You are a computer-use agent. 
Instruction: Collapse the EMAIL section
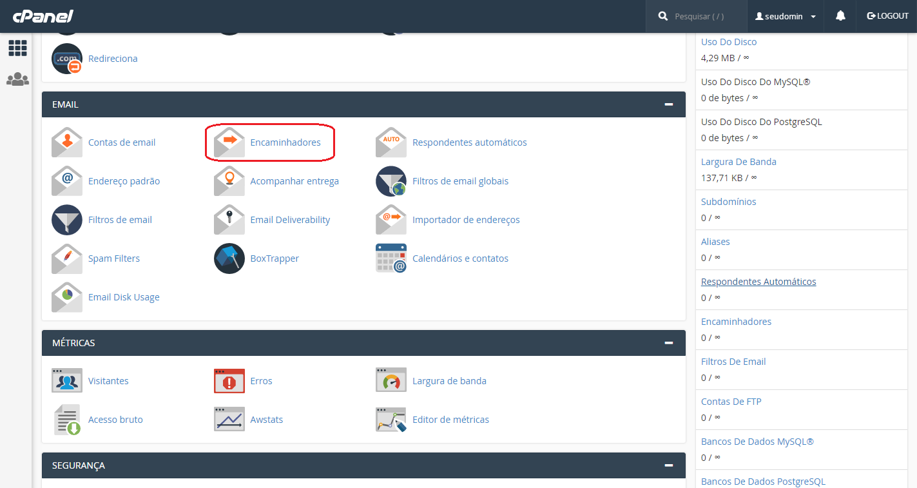tap(669, 104)
